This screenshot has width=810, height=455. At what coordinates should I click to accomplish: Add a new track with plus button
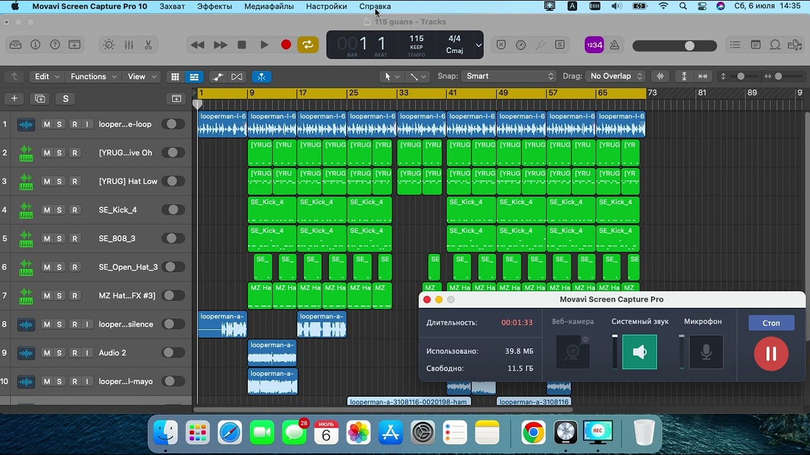click(x=14, y=99)
